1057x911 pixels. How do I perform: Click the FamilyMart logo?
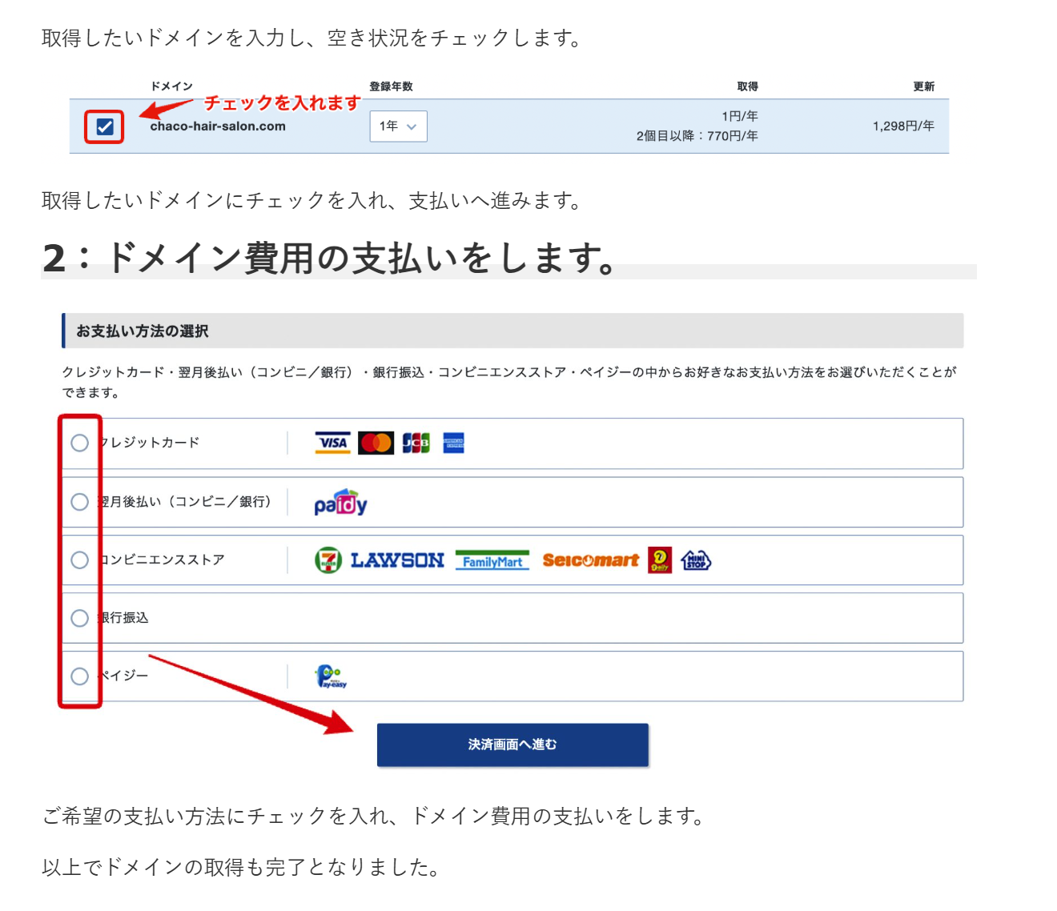pyautogui.click(x=492, y=560)
